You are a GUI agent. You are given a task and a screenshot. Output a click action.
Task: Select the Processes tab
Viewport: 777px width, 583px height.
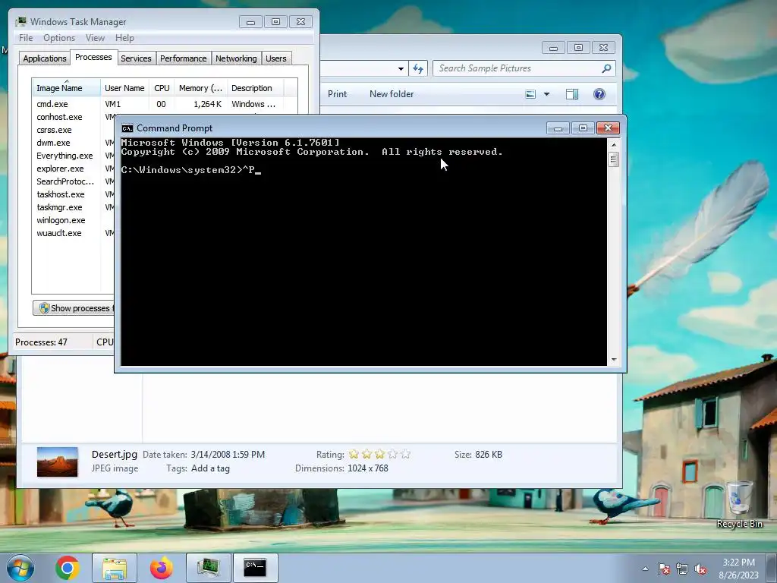click(x=93, y=57)
